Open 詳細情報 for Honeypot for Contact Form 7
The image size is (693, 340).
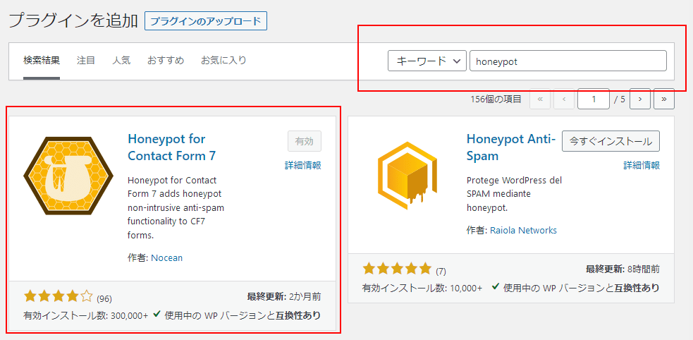click(302, 166)
